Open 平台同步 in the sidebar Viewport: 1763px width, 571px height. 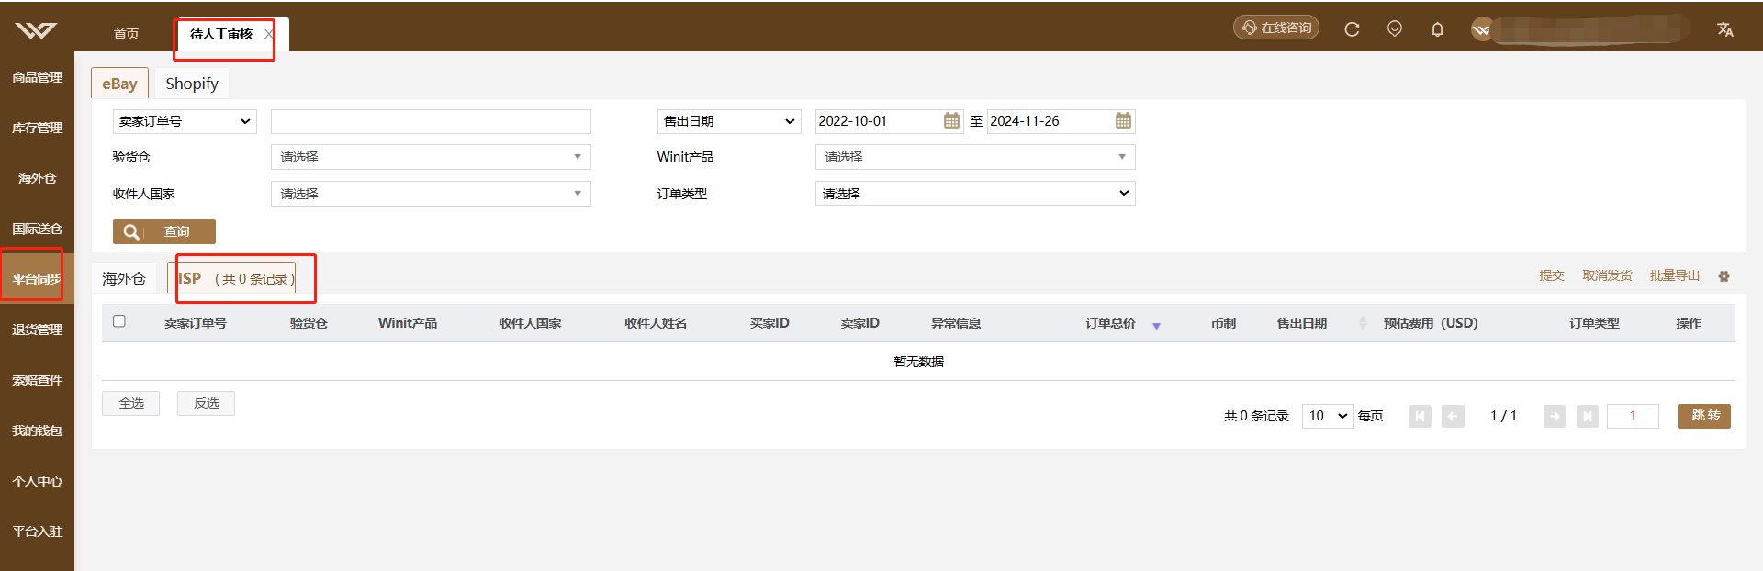coord(37,279)
